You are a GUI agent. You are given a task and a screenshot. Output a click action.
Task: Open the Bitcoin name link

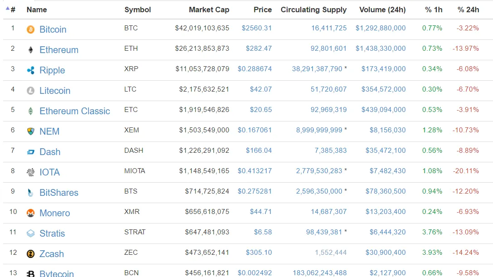click(x=53, y=29)
